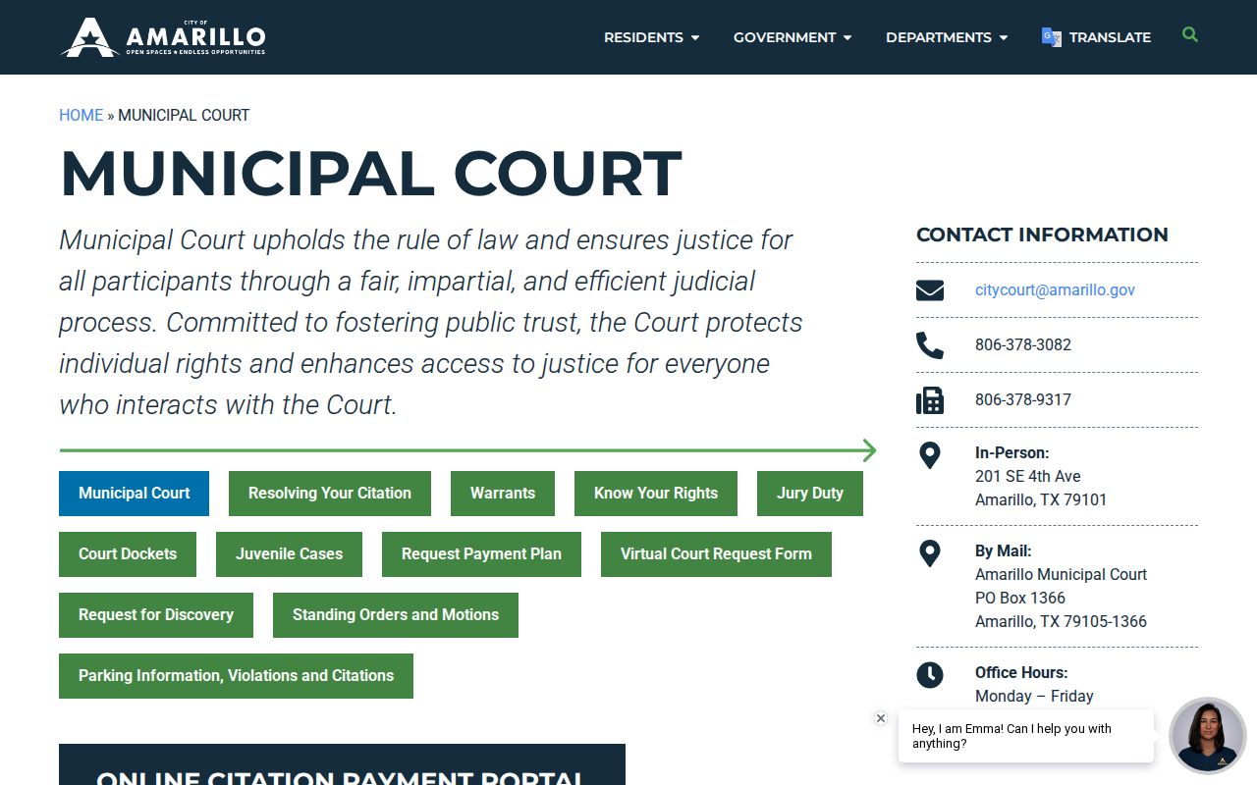
Task: Click the Amarillo, TX 79105-1366 line
Action: 1061,621
